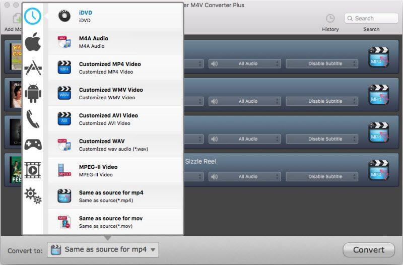Click MP4 output format icon in second row
The height and width of the screenshot is (265, 403).
[x=379, y=95]
